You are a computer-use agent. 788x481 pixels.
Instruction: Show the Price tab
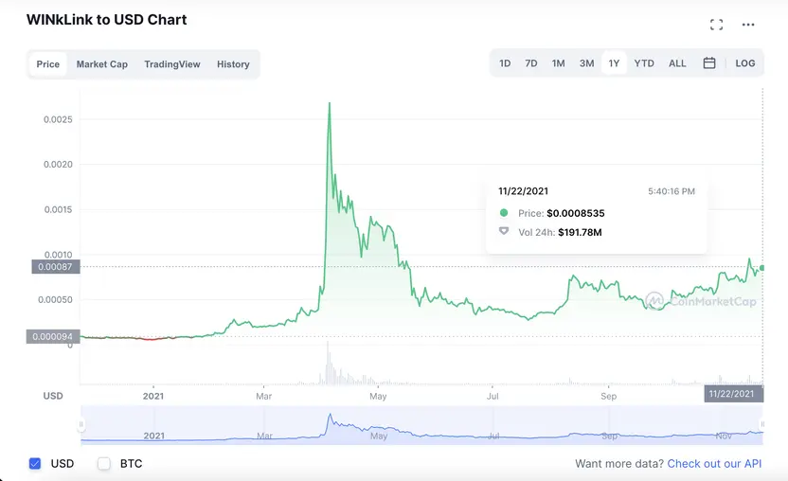point(48,64)
